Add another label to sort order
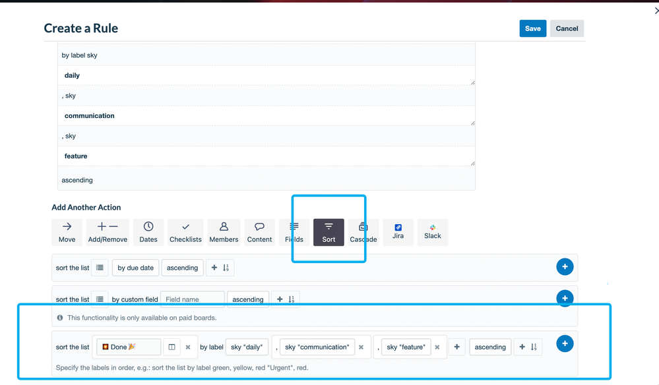 [457, 347]
